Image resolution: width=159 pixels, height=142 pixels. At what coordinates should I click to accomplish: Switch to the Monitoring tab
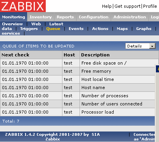click(x=14, y=17)
